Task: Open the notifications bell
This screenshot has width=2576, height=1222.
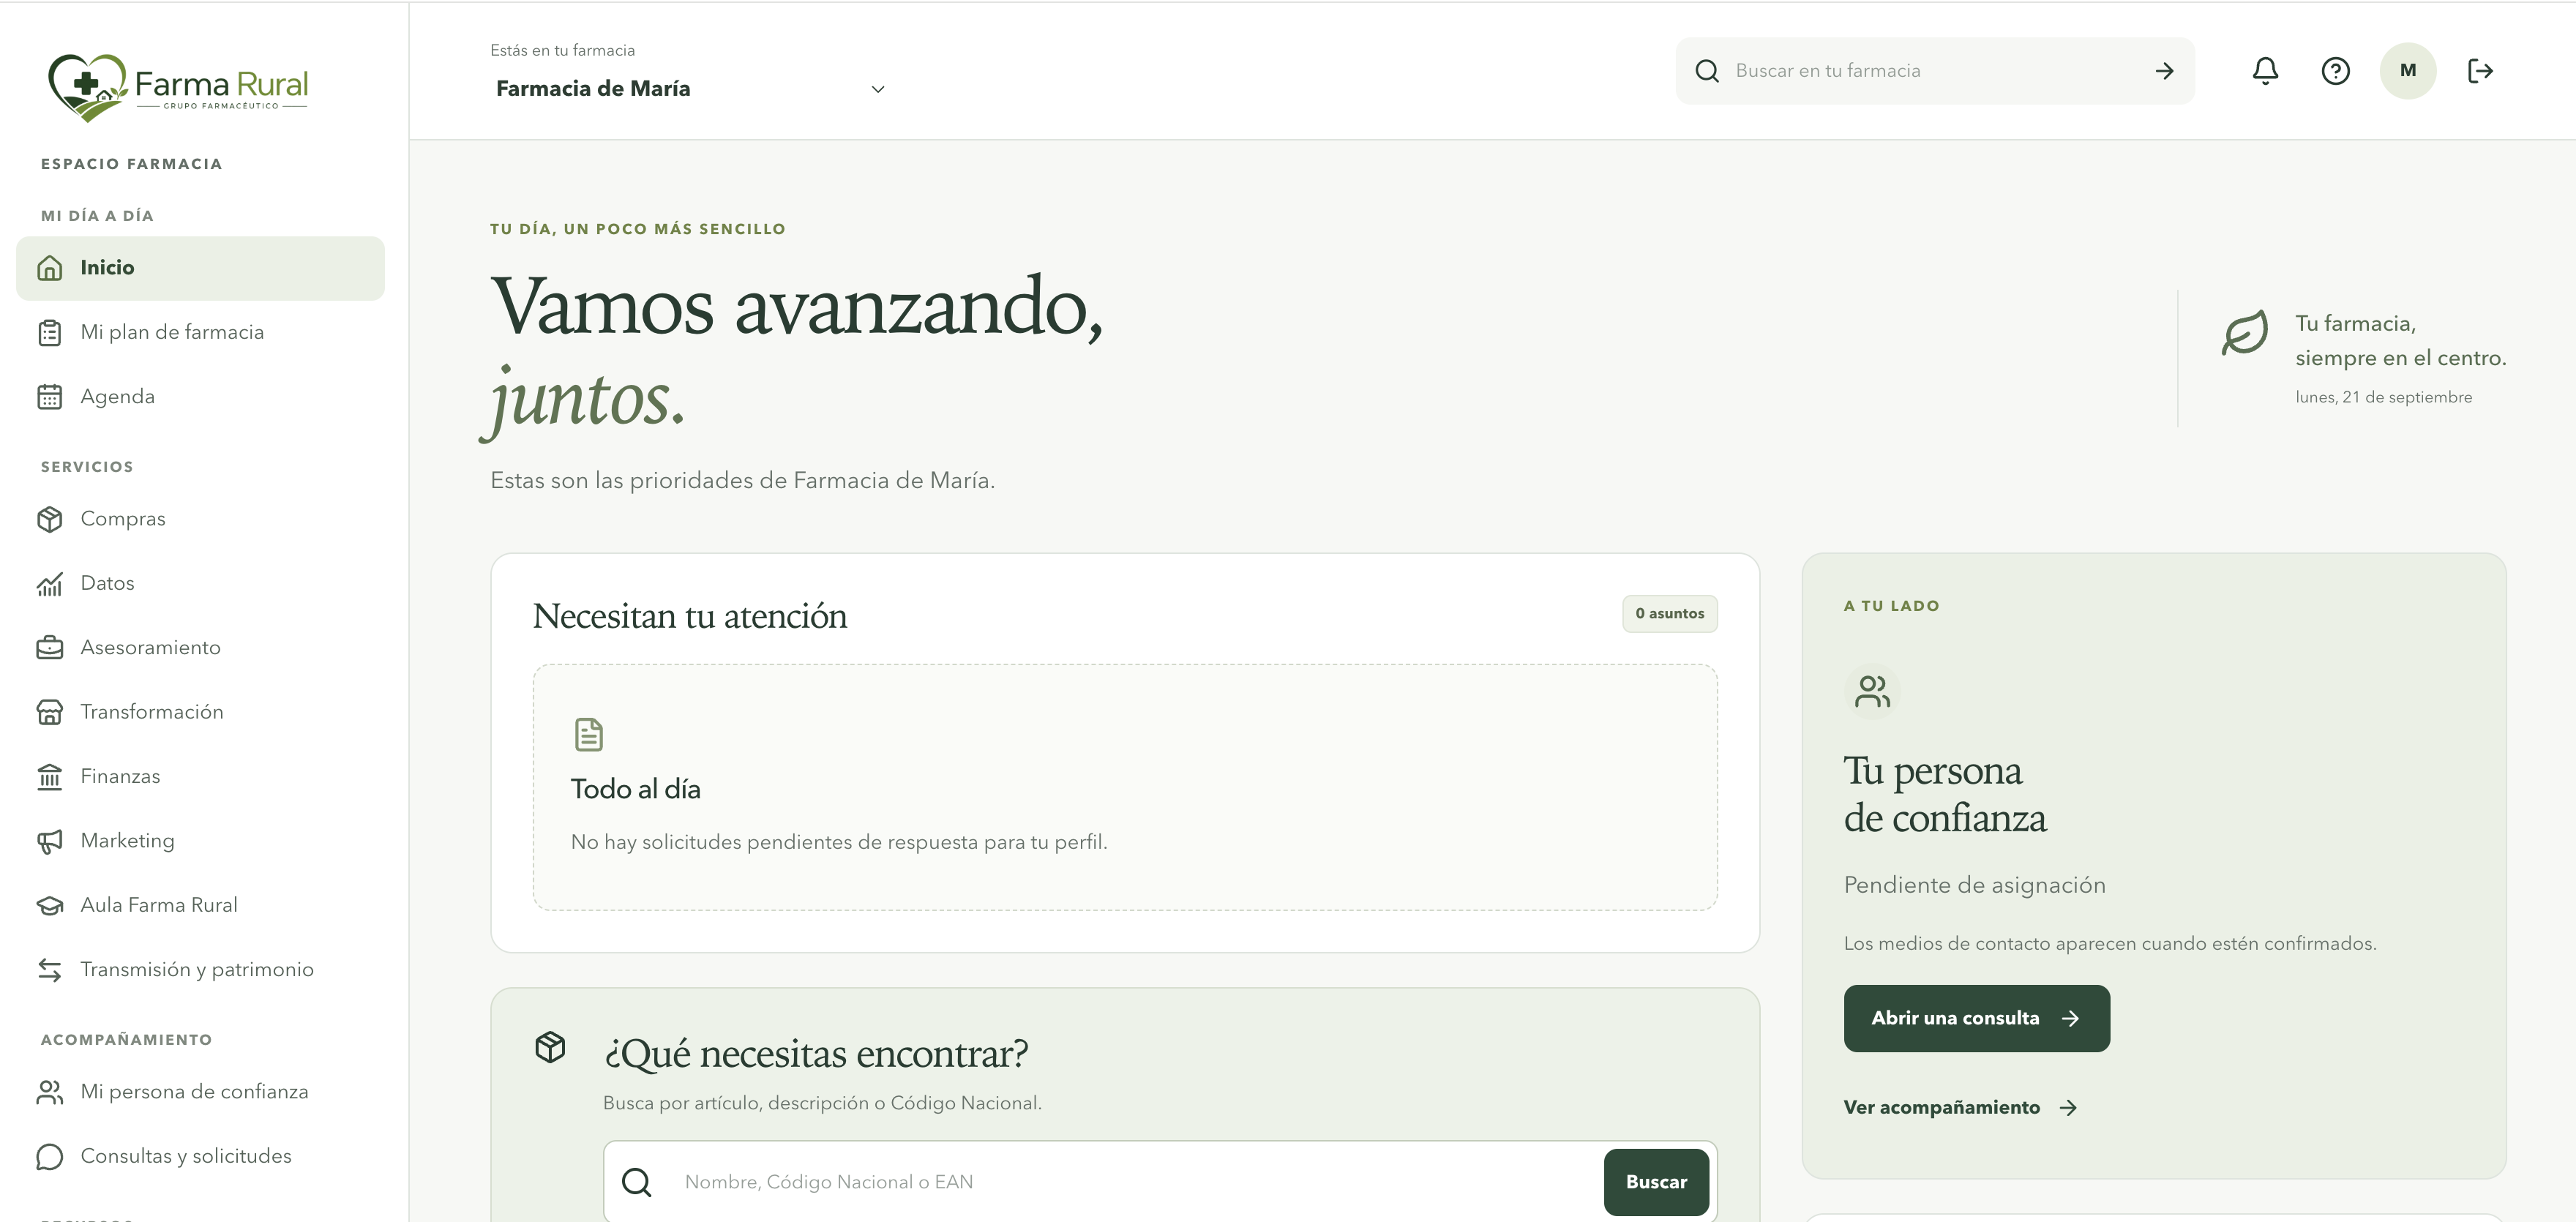Action: [x=2265, y=71]
